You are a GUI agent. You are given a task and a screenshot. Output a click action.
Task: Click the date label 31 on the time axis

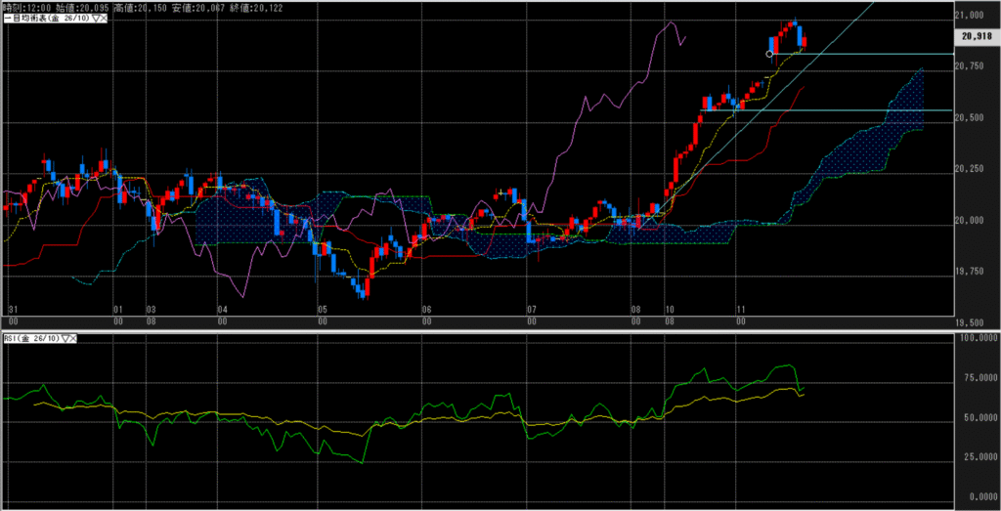click(x=12, y=309)
